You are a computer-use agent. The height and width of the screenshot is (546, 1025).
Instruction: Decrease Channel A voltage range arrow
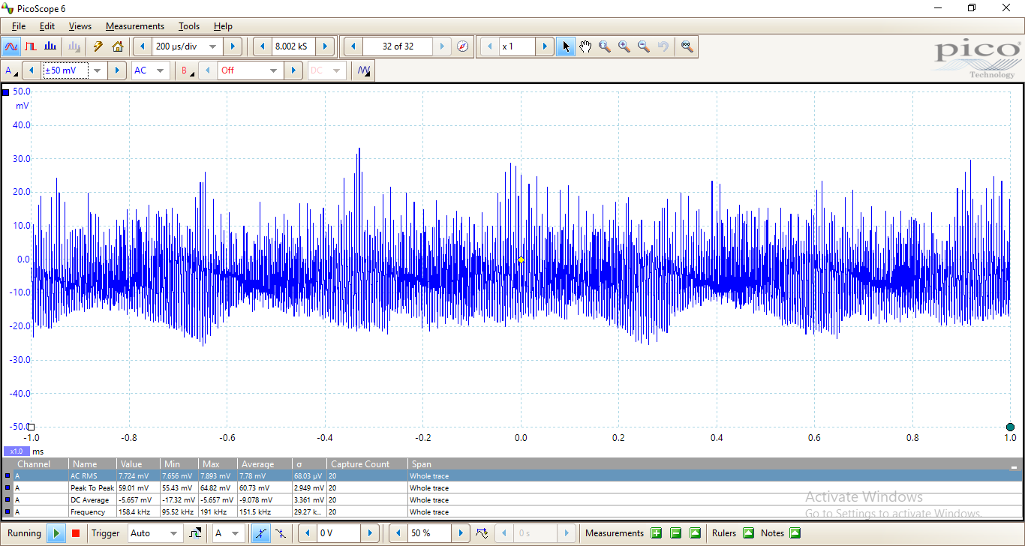[x=32, y=70]
